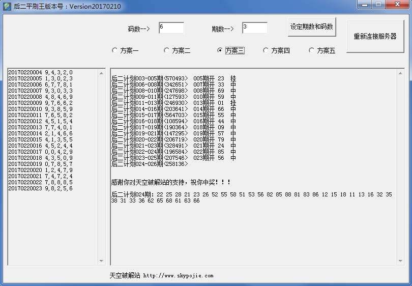Click the app icon in title bar
412x286 pixels.
[7, 6]
